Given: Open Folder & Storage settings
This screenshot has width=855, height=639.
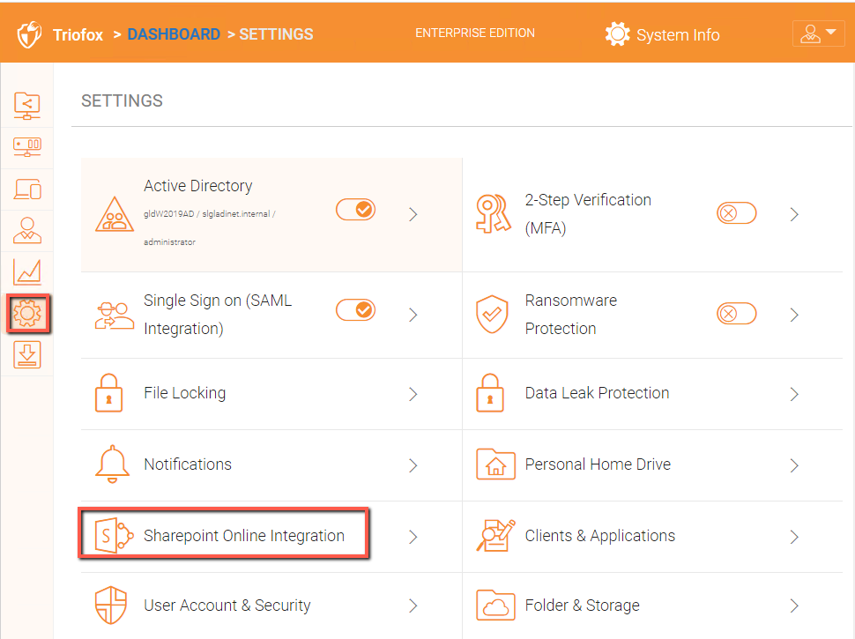Looking at the screenshot, I should click(583, 606).
